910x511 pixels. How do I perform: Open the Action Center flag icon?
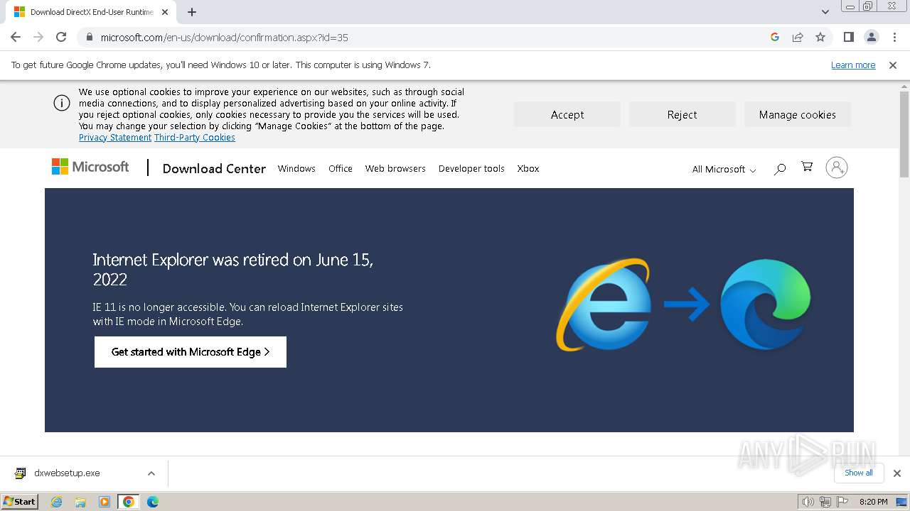[842, 502]
